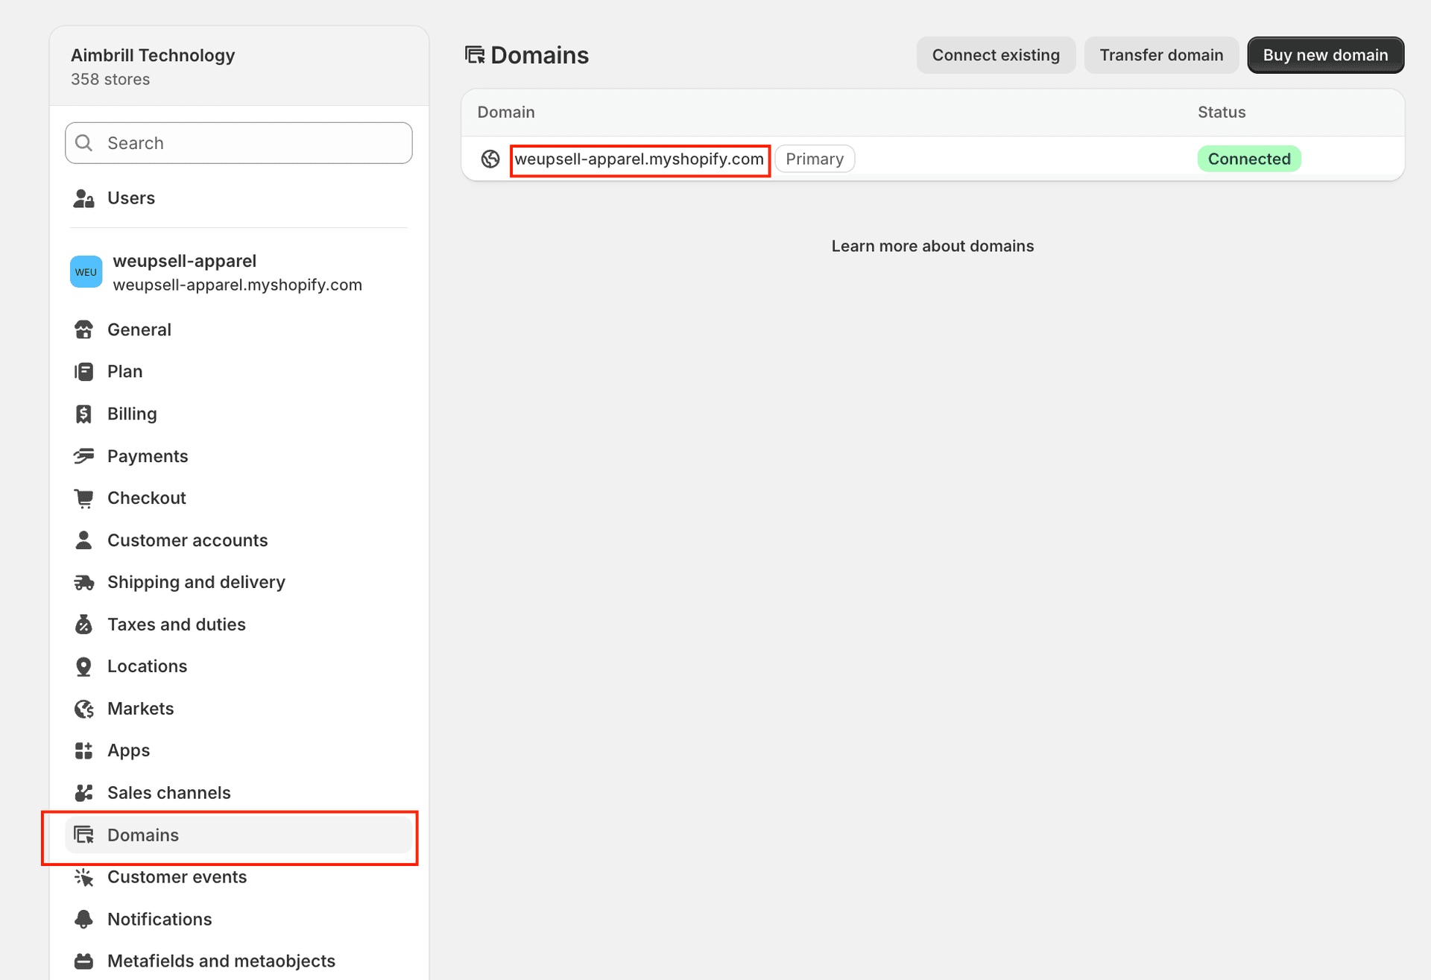1431x980 pixels.
Task: Click the Status column header
Action: (x=1222, y=113)
